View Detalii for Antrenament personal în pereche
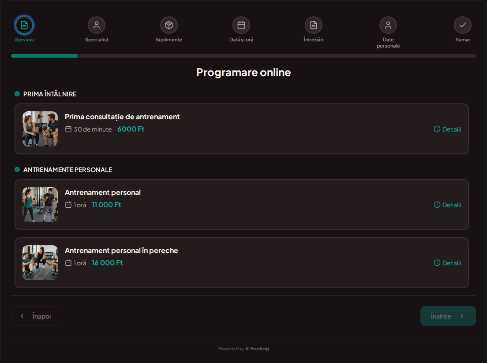This screenshot has height=363, width=487. click(x=448, y=263)
